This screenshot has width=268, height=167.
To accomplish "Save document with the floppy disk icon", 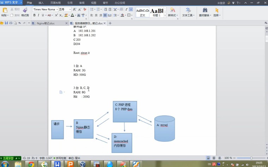I will (6, 23).
